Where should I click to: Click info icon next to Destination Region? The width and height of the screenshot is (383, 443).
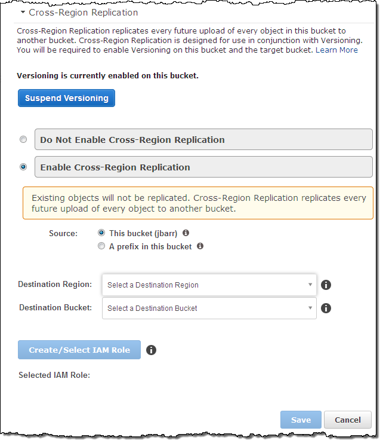click(326, 285)
